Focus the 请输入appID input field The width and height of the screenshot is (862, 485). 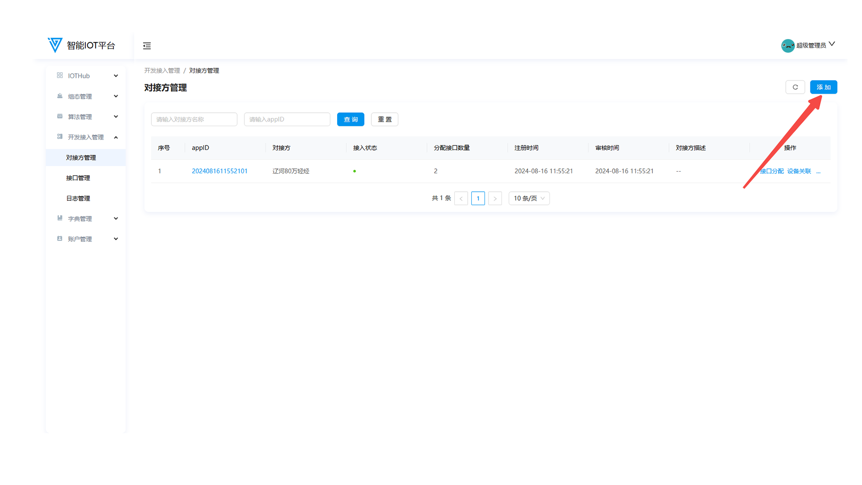point(287,119)
